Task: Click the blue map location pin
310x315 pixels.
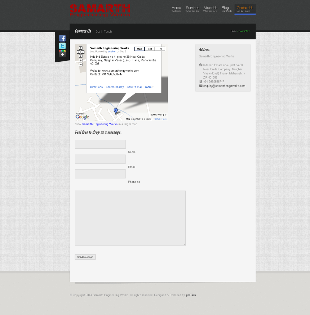Action: [116, 111]
